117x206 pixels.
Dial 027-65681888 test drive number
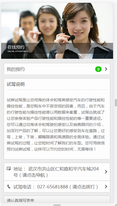pos(57,187)
